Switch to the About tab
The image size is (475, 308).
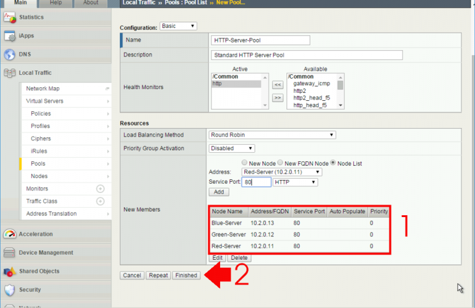click(90, 3)
